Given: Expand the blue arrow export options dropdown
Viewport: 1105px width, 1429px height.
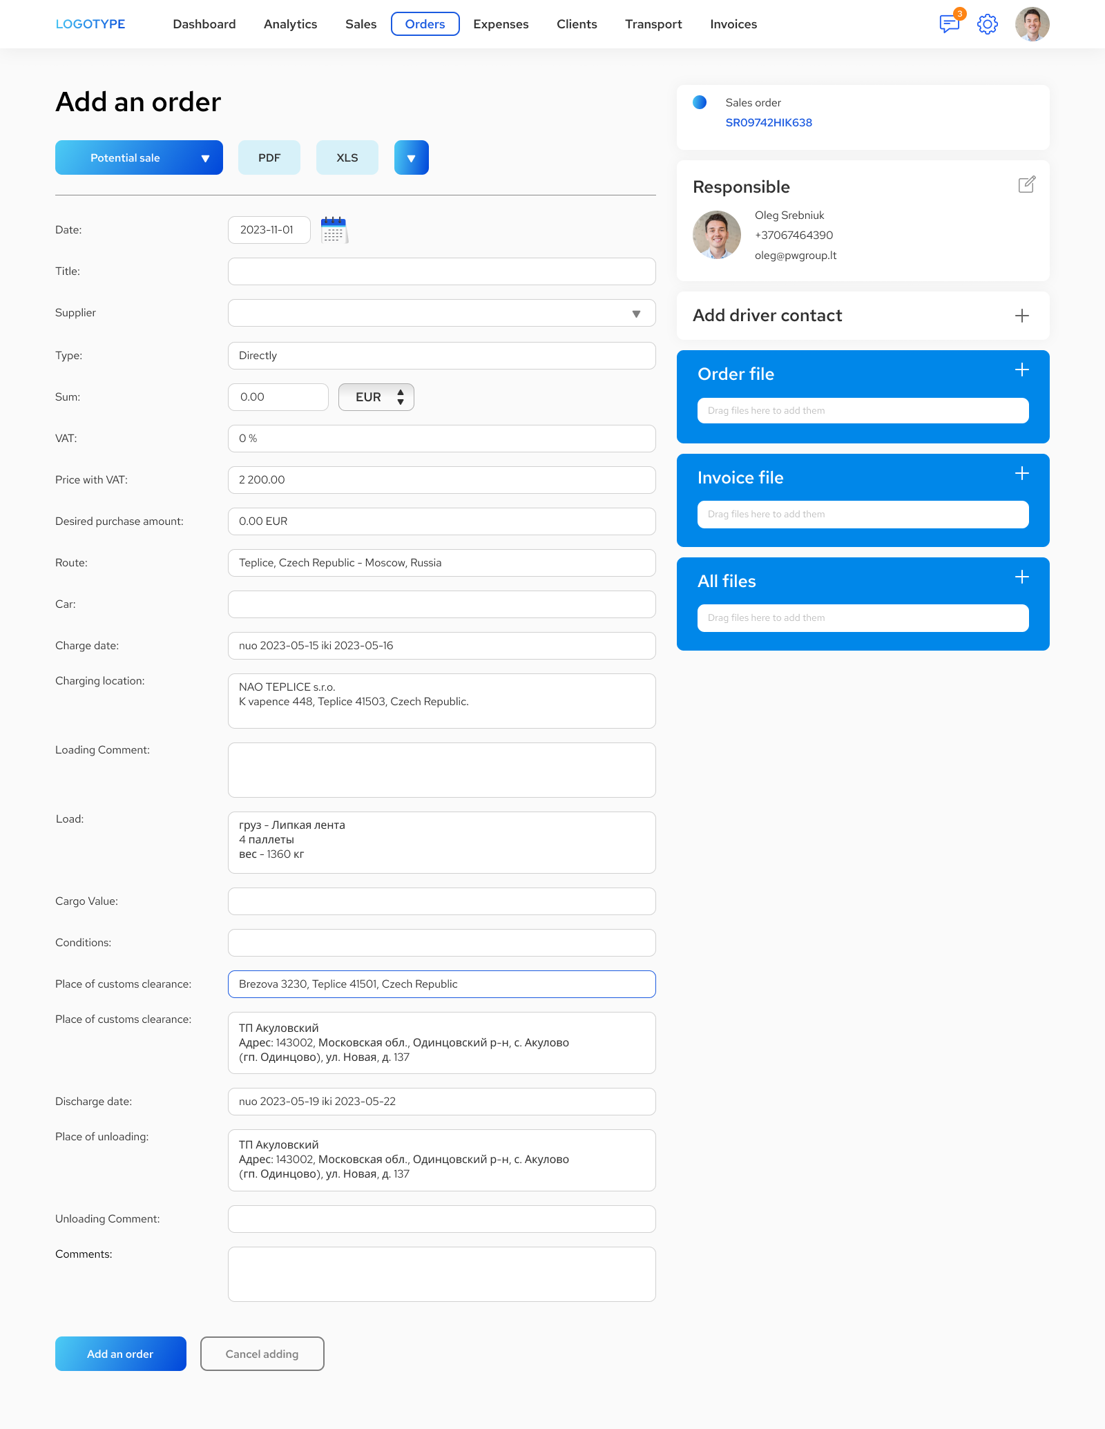Looking at the screenshot, I should tap(412, 157).
